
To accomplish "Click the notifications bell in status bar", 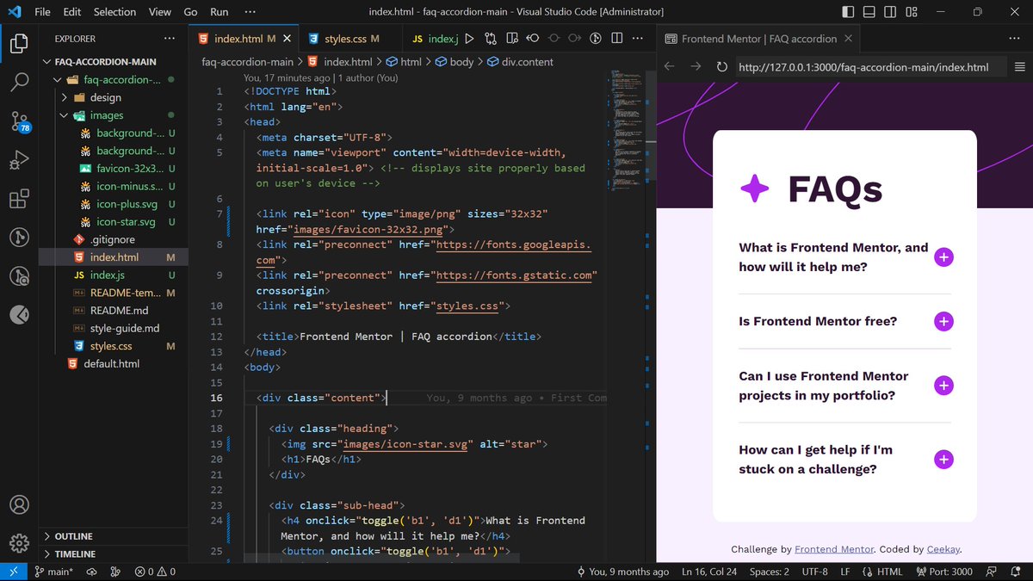I will [x=1017, y=572].
